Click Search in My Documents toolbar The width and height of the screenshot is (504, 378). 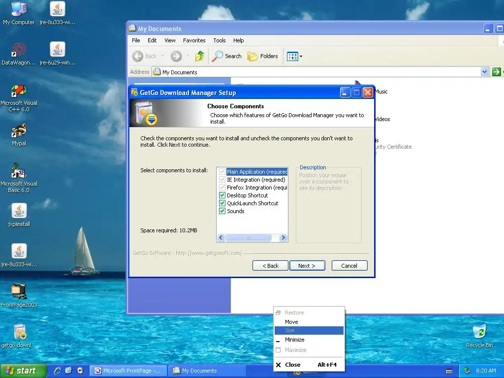[226, 56]
